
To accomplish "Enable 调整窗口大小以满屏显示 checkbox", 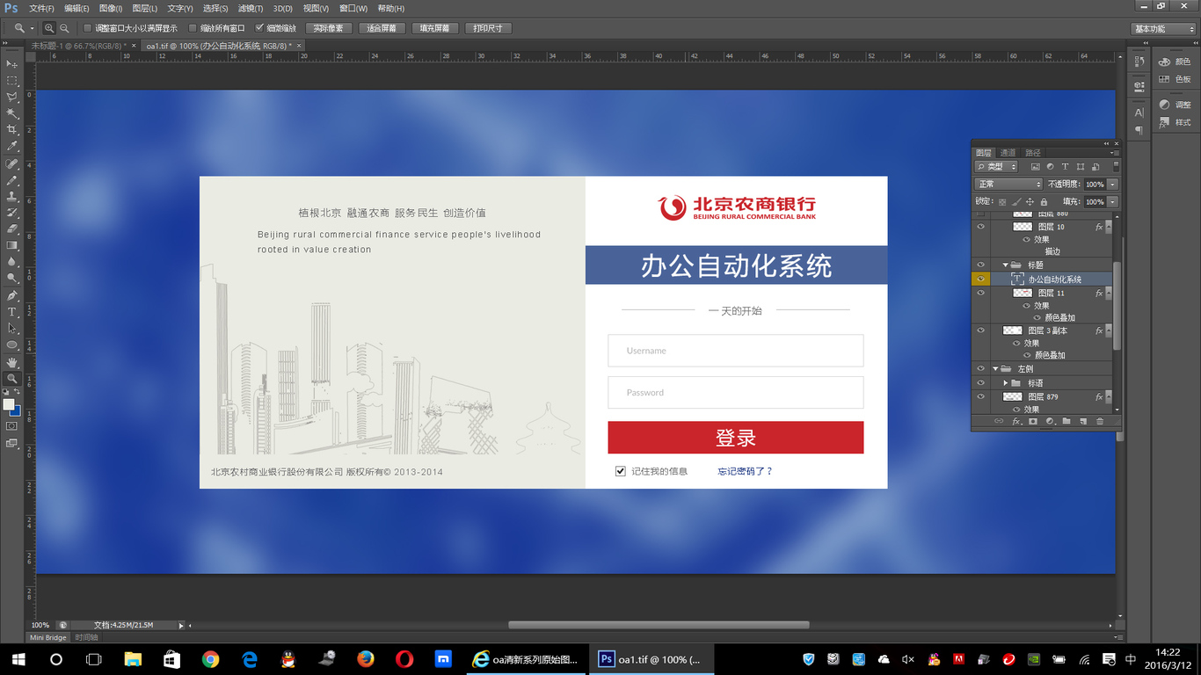I will 87,28.
